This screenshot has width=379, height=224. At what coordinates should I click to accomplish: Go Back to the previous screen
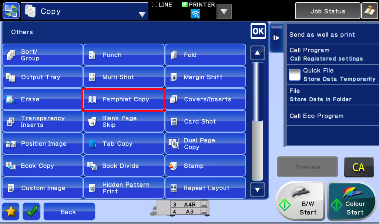pyautogui.click(x=69, y=211)
